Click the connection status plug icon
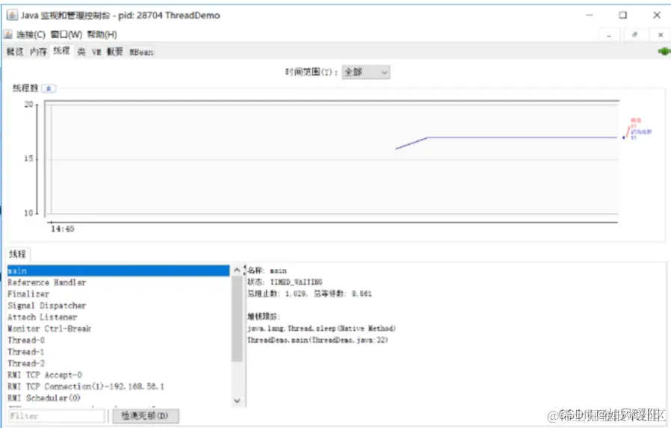Image resolution: width=671 pixels, height=428 pixels. pyautogui.click(x=664, y=52)
